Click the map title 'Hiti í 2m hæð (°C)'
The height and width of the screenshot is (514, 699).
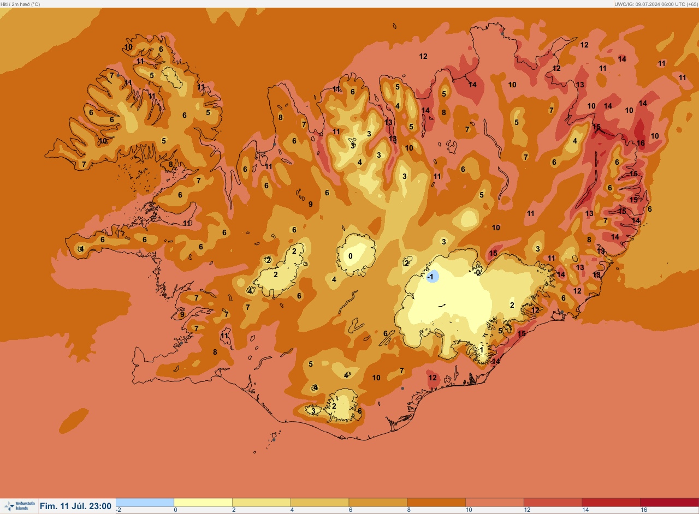(20, 4)
